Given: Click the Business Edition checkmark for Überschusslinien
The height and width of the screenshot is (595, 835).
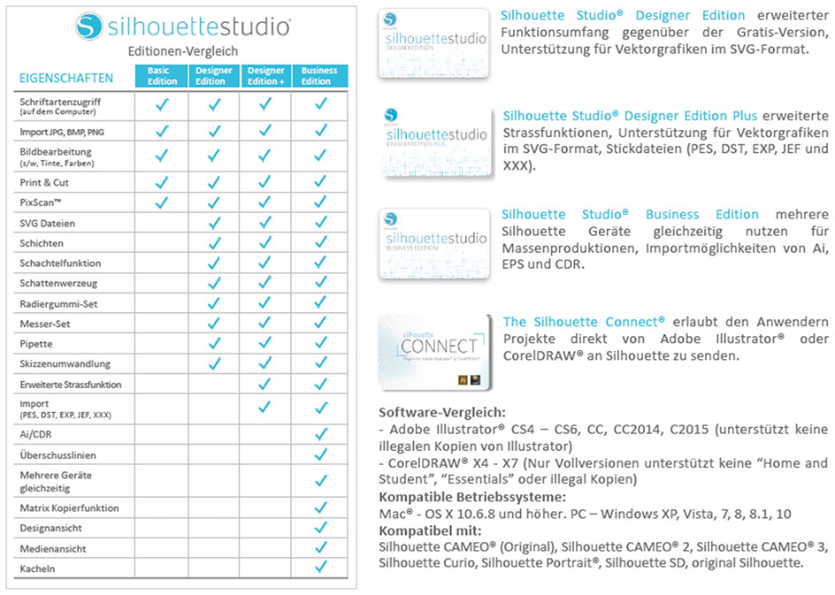Looking at the screenshot, I should [x=320, y=454].
